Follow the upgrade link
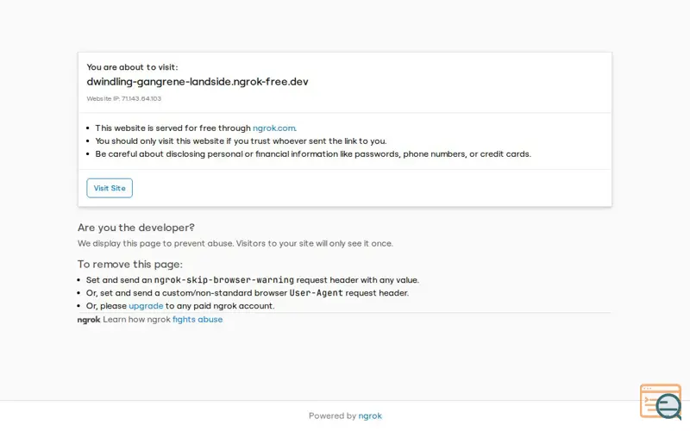Viewport: 690px width, 431px height. coord(146,306)
